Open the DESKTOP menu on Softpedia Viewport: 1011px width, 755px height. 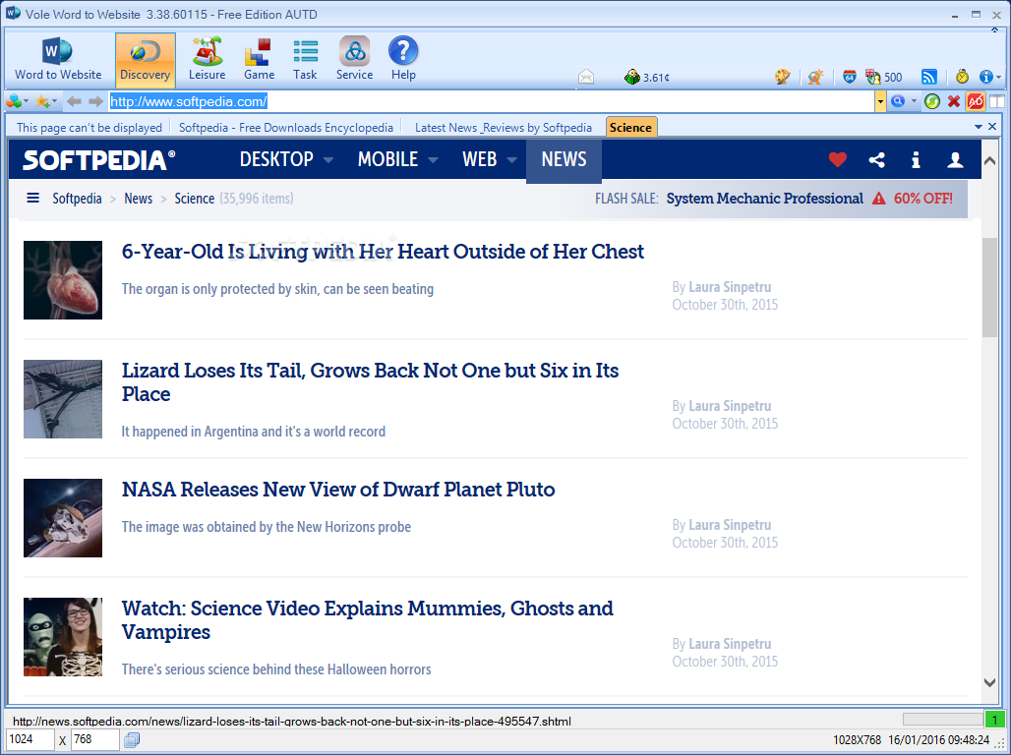pyautogui.click(x=285, y=159)
